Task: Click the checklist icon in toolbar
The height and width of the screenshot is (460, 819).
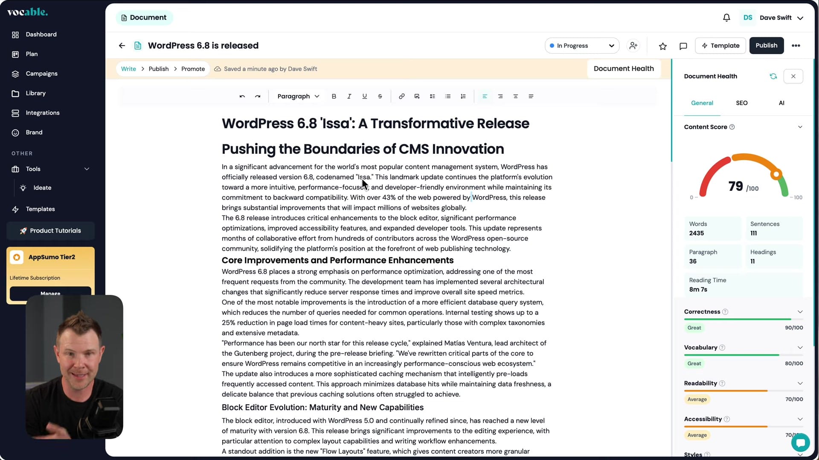Action: [x=433, y=96]
